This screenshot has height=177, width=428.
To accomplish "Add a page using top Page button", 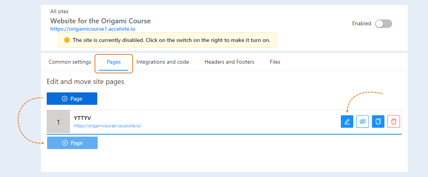I will tap(72, 99).
